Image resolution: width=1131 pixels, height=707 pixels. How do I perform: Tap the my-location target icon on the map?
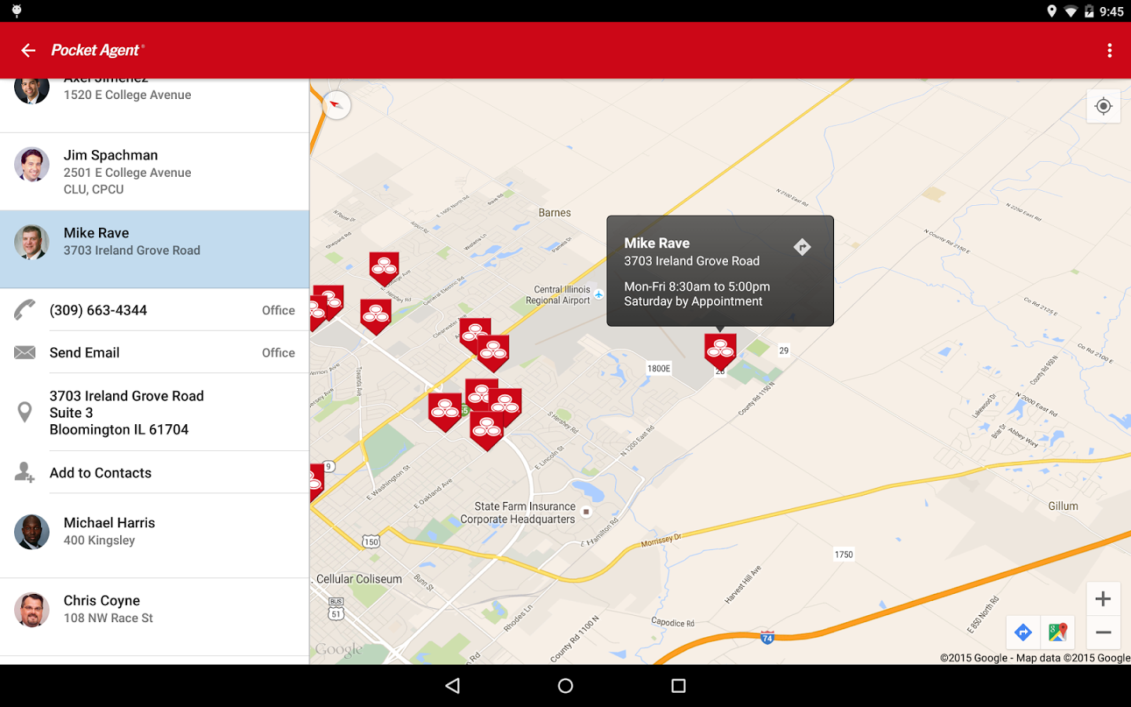pos(1104,106)
